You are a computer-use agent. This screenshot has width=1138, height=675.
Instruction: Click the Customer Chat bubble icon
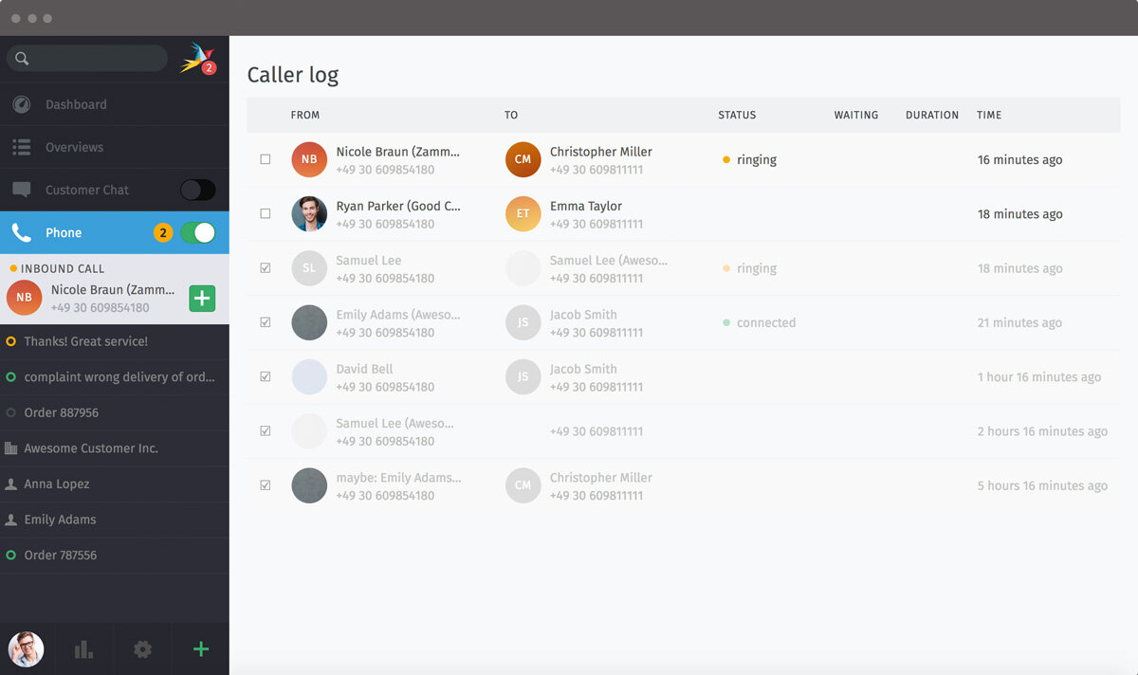pos(22,190)
